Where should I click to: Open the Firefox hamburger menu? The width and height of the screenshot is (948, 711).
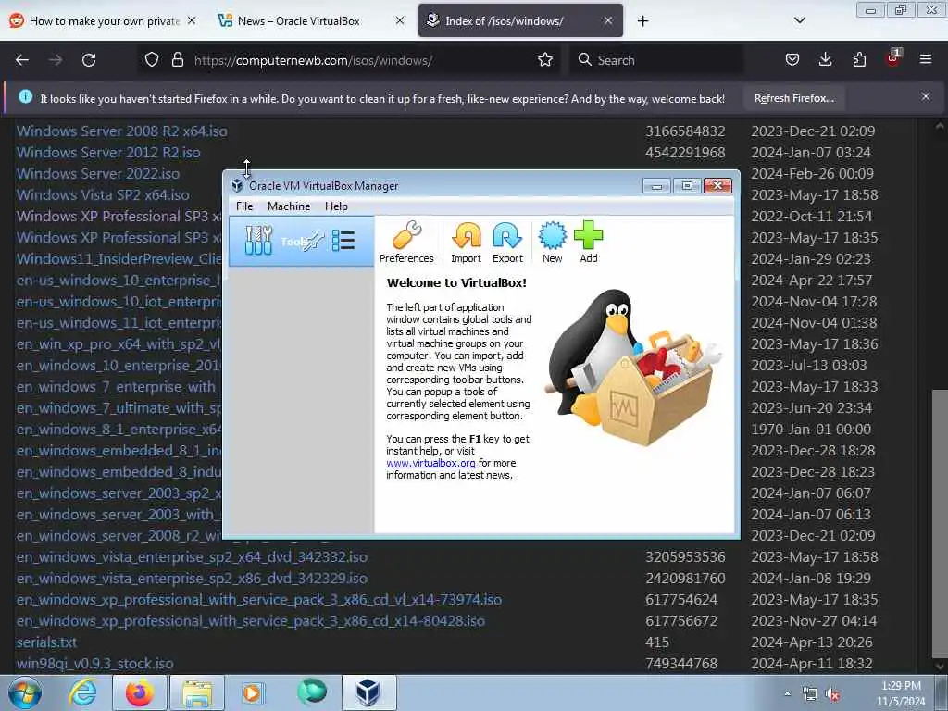[926, 59]
